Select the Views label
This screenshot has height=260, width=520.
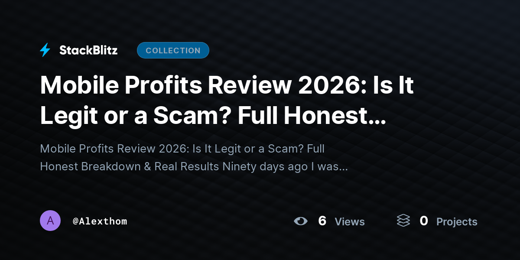tap(350, 221)
